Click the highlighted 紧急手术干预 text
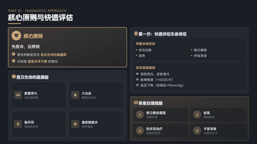 coord(37,61)
